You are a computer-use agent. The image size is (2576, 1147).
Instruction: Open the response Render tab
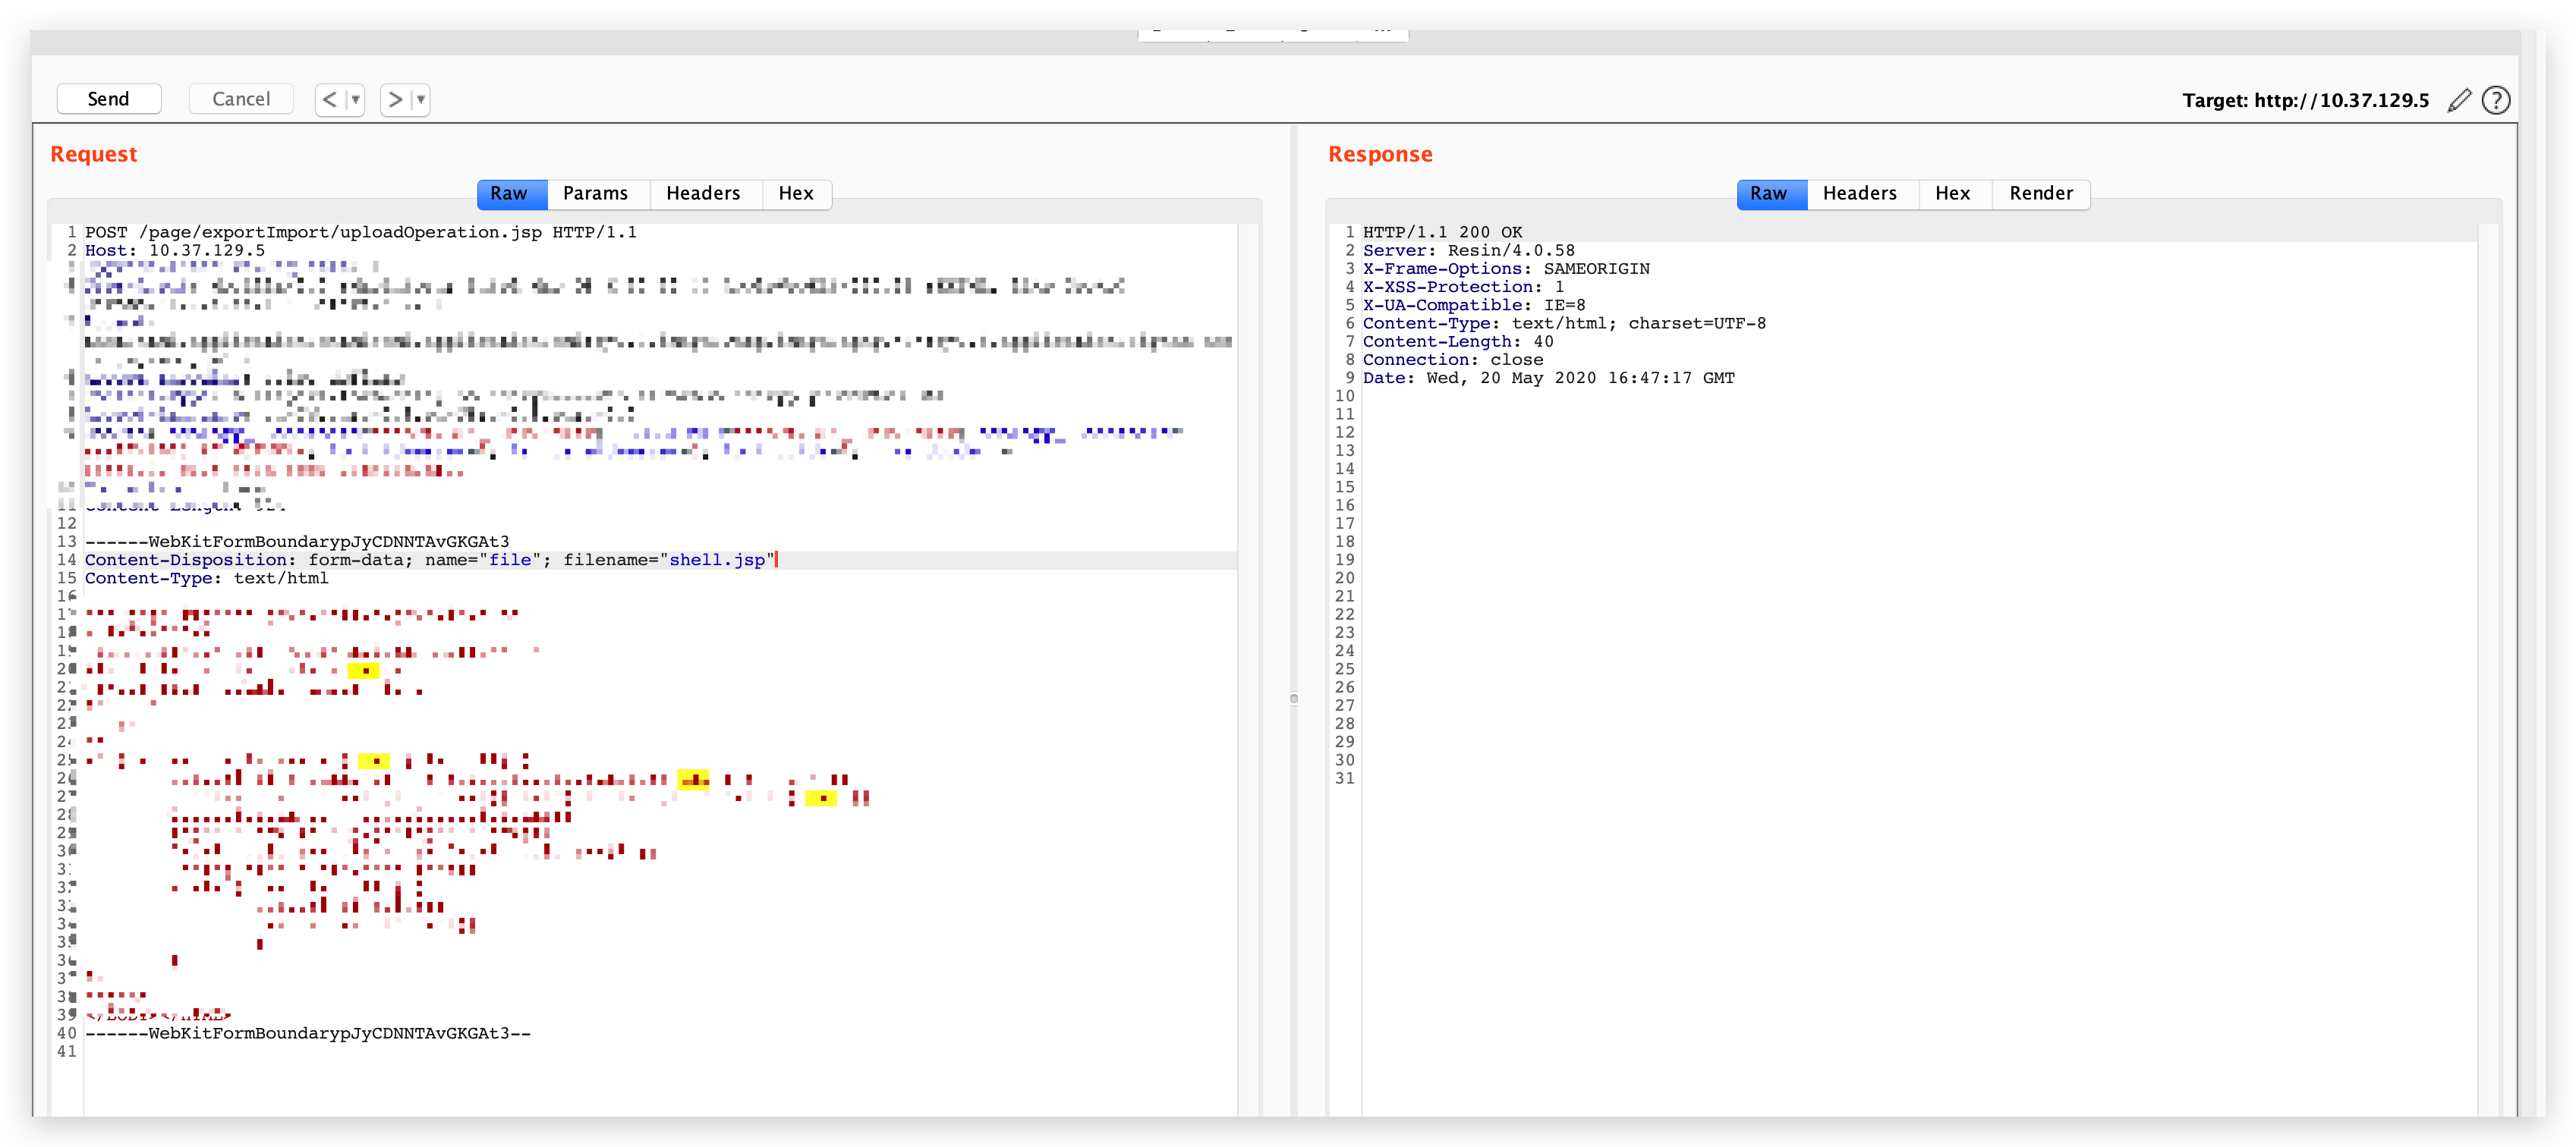tap(2041, 194)
